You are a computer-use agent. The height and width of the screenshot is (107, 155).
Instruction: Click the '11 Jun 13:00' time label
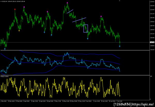click(97, 101)
